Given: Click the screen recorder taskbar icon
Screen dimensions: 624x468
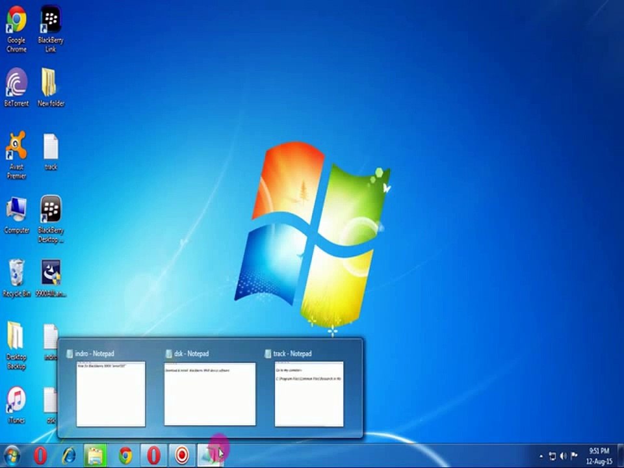Looking at the screenshot, I should pos(182,456).
